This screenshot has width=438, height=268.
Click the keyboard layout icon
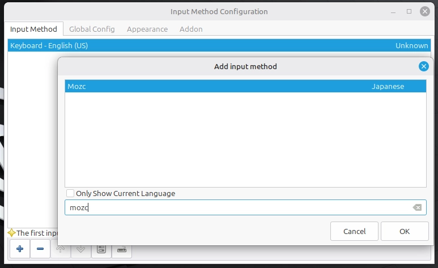[122, 249]
